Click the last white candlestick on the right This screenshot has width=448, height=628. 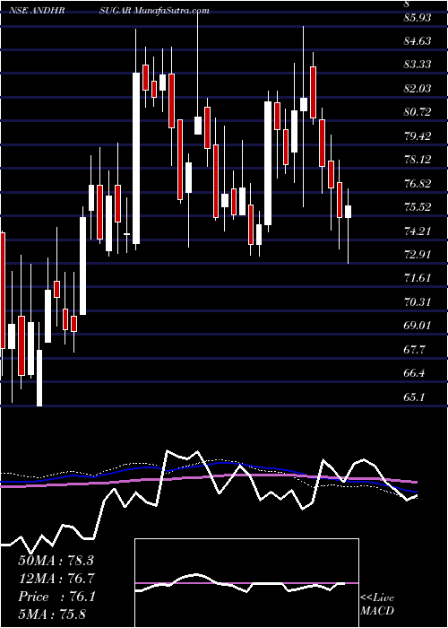348,212
